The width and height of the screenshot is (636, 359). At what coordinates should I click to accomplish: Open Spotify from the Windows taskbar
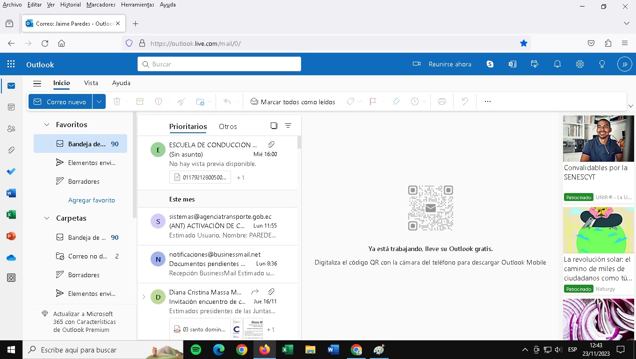[x=196, y=350]
